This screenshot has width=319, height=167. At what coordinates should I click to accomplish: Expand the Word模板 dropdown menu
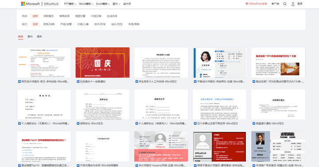[x=86, y=4]
